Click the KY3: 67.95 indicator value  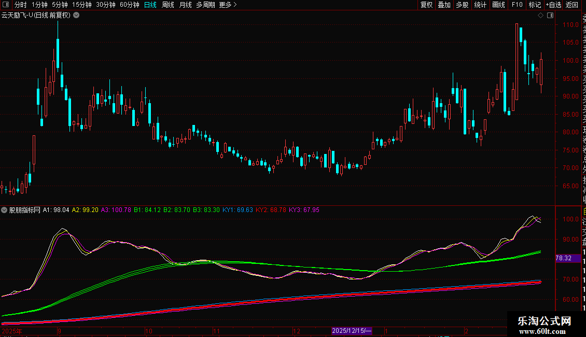pos(304,210)
